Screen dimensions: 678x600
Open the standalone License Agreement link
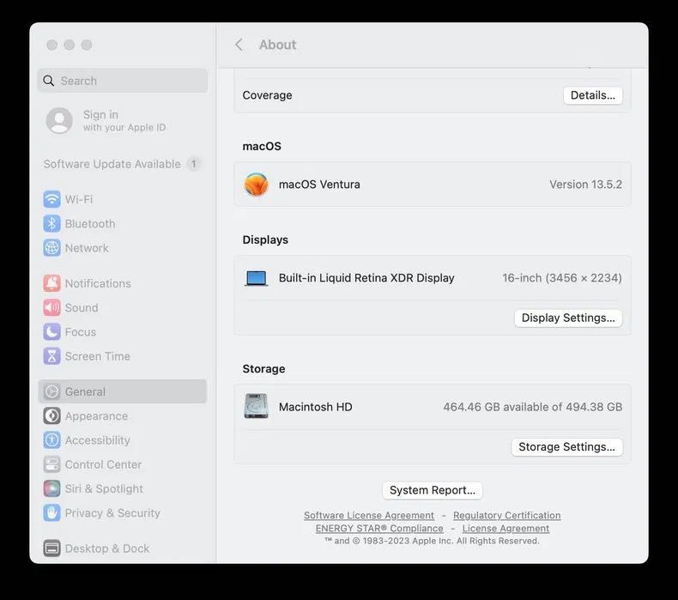(505, 528)
